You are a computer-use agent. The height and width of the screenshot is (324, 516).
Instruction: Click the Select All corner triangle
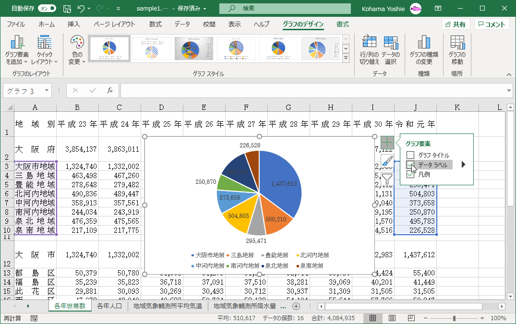[10, 107]
